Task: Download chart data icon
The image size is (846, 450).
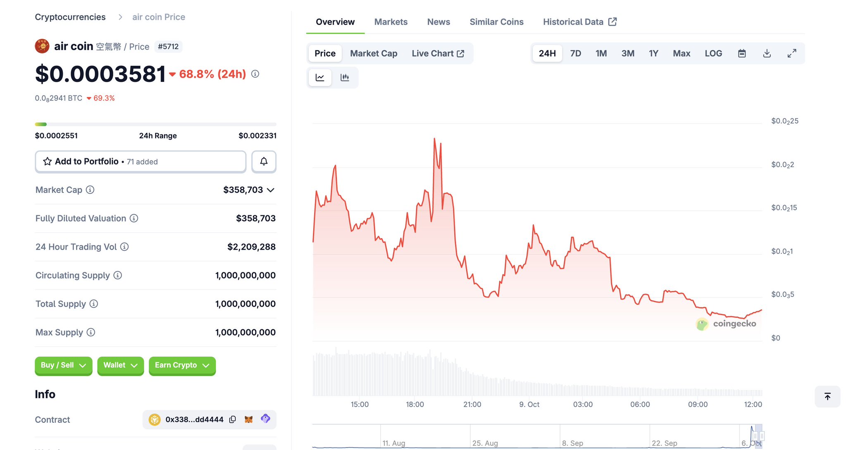Action: pyautogui.click(x=767, y=53)
